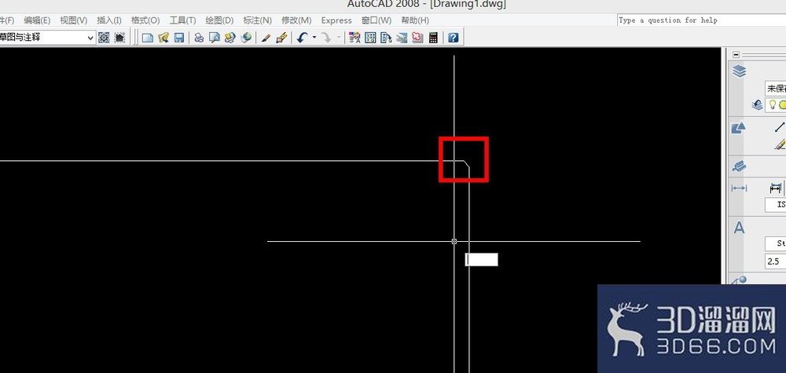Click the Text control panel A icon

tap(739, 228)
